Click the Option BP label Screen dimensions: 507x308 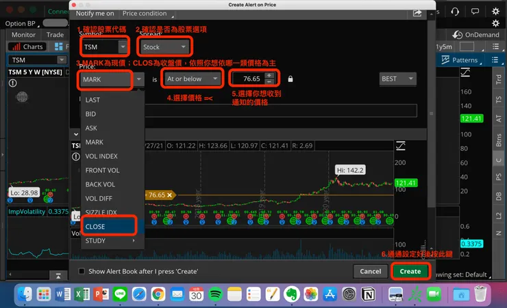20,23
